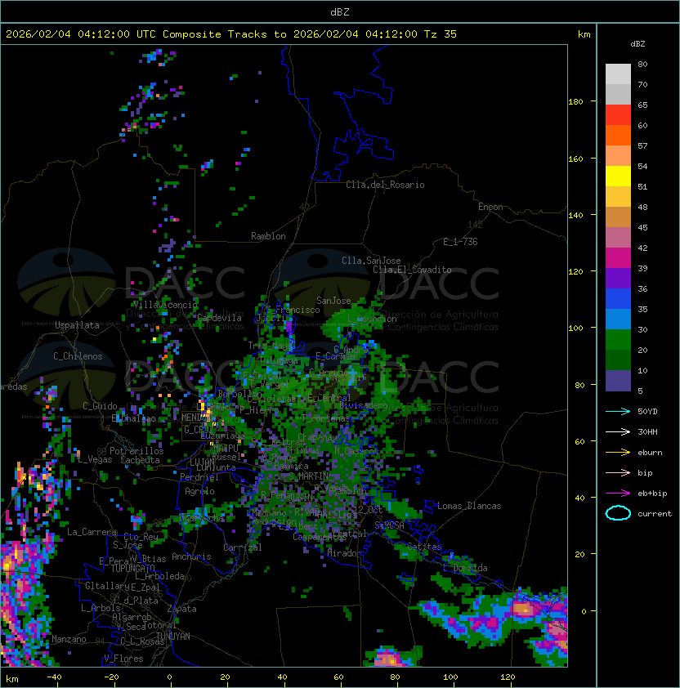Select the green 20-30 dBZ color swatch
The width and height of the screenshot is (680, 688).
[x=618, y=340]
